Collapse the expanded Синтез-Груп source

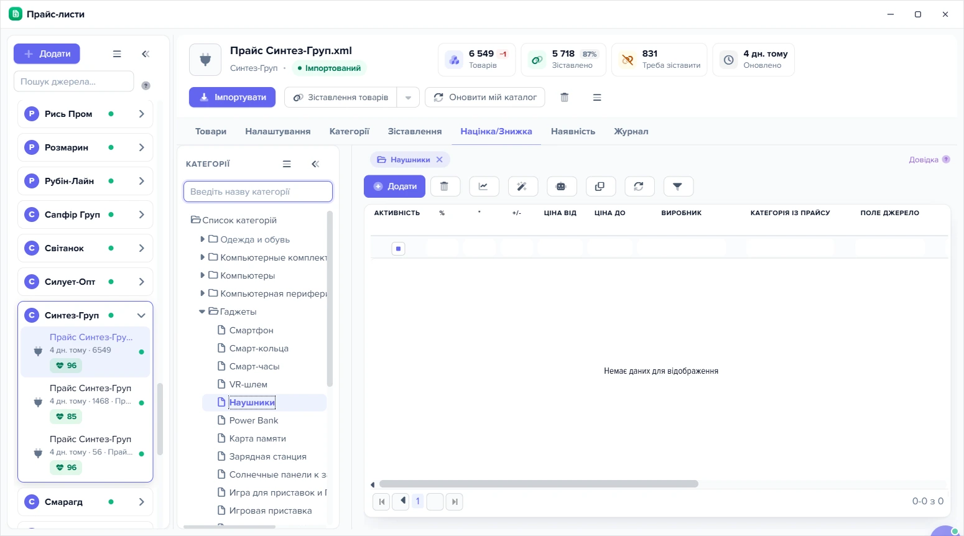pyautogui.click(x=141, y=315)
